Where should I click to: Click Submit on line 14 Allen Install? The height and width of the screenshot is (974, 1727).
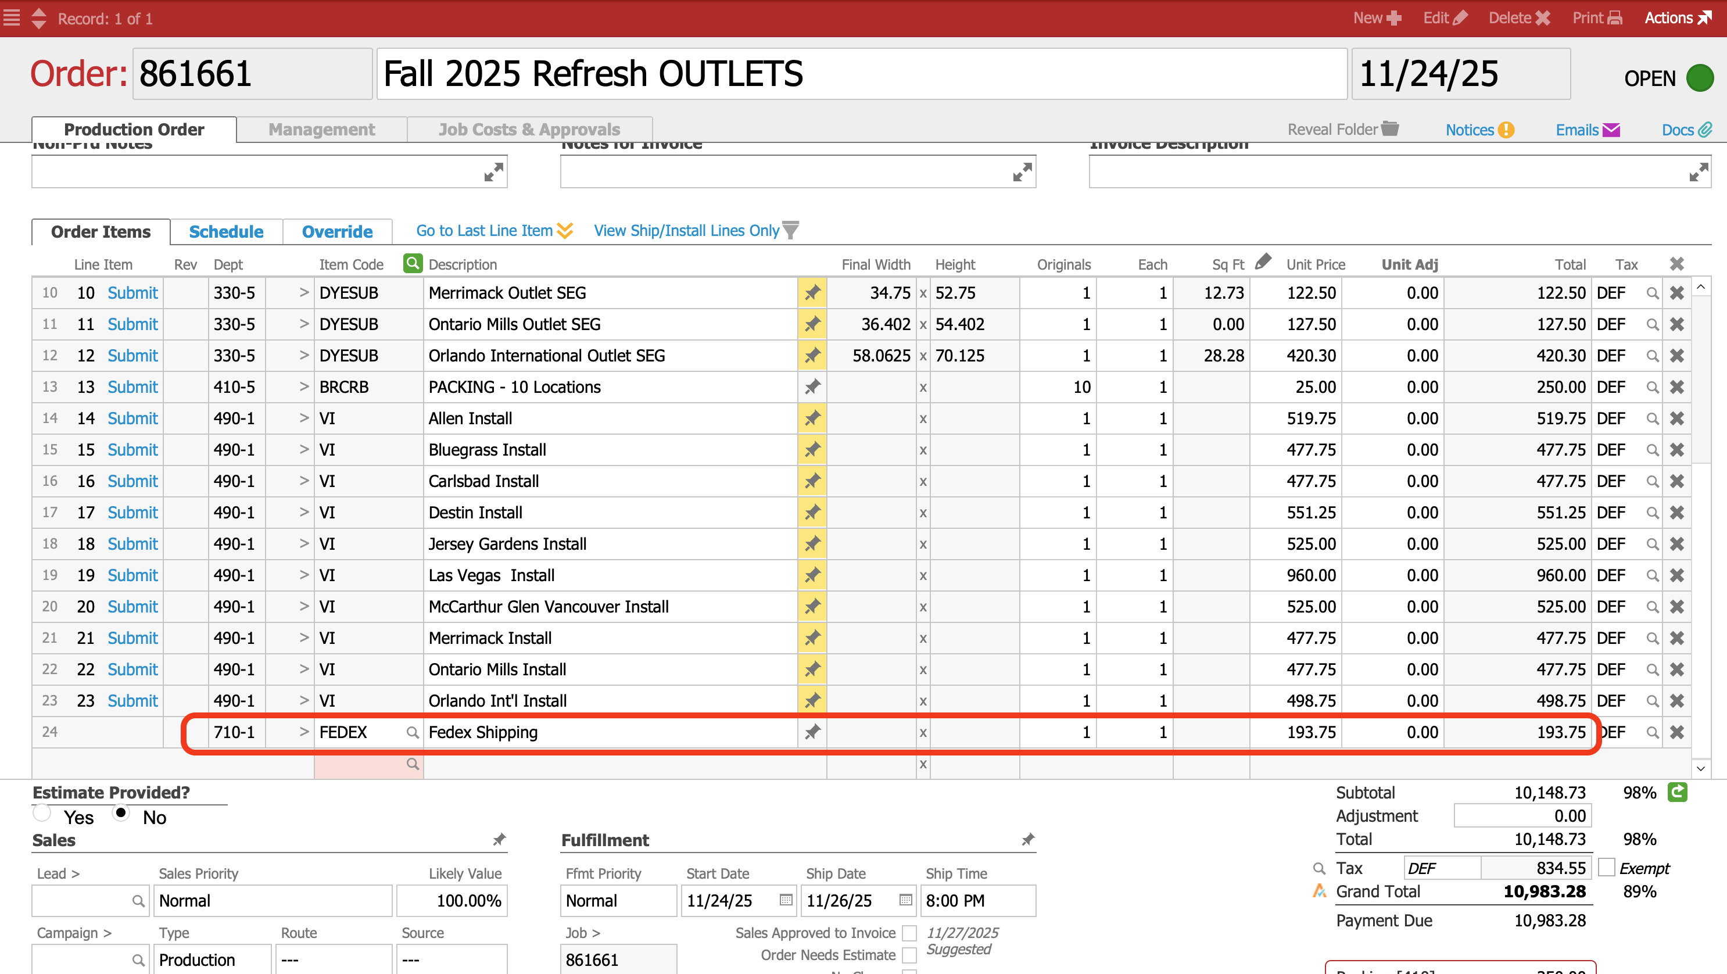click(132, 418)
